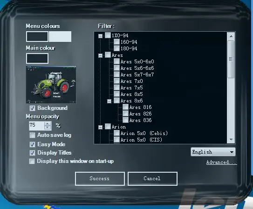Check the Ares 816 box
The image size is (253, 209).
[x=125, y=107]
